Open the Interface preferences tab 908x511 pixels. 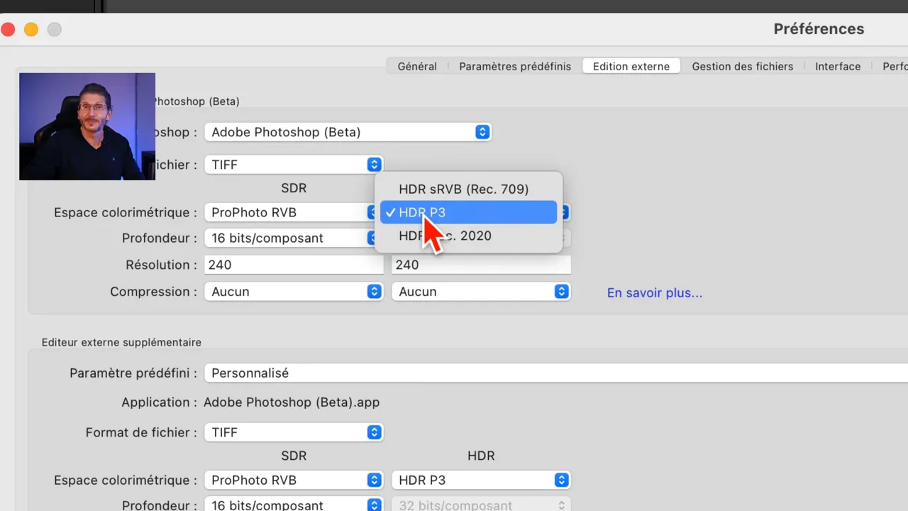tap(838, 66)
